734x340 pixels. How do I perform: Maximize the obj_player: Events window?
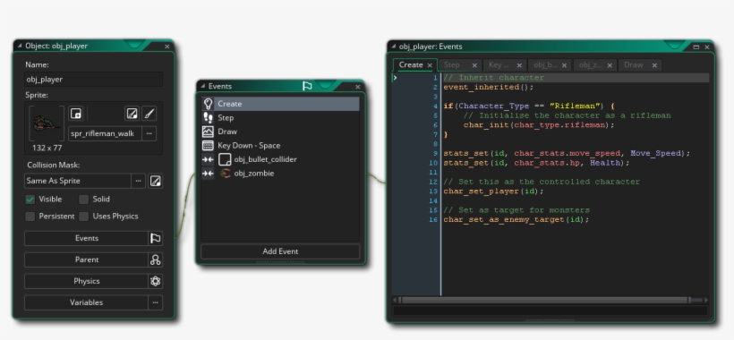click(696, 47)
